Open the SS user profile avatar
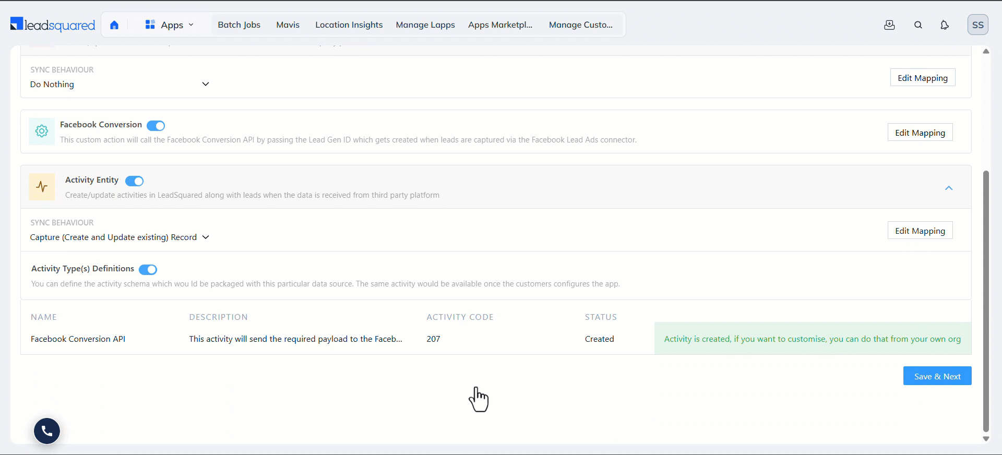Viewport: 1002px width, 455px height. coord(978,25)
